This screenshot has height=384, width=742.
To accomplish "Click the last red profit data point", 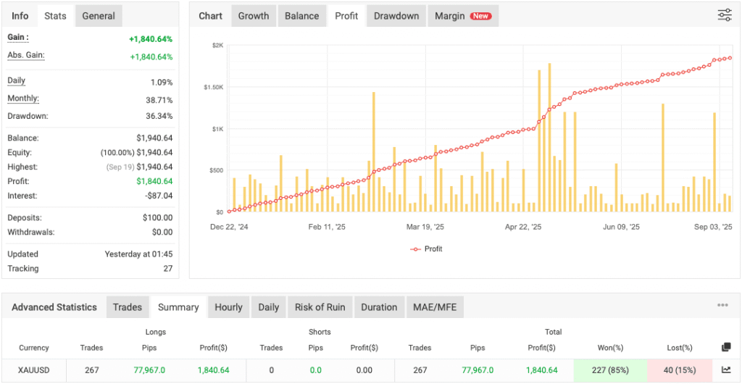I will pos(730,58).
